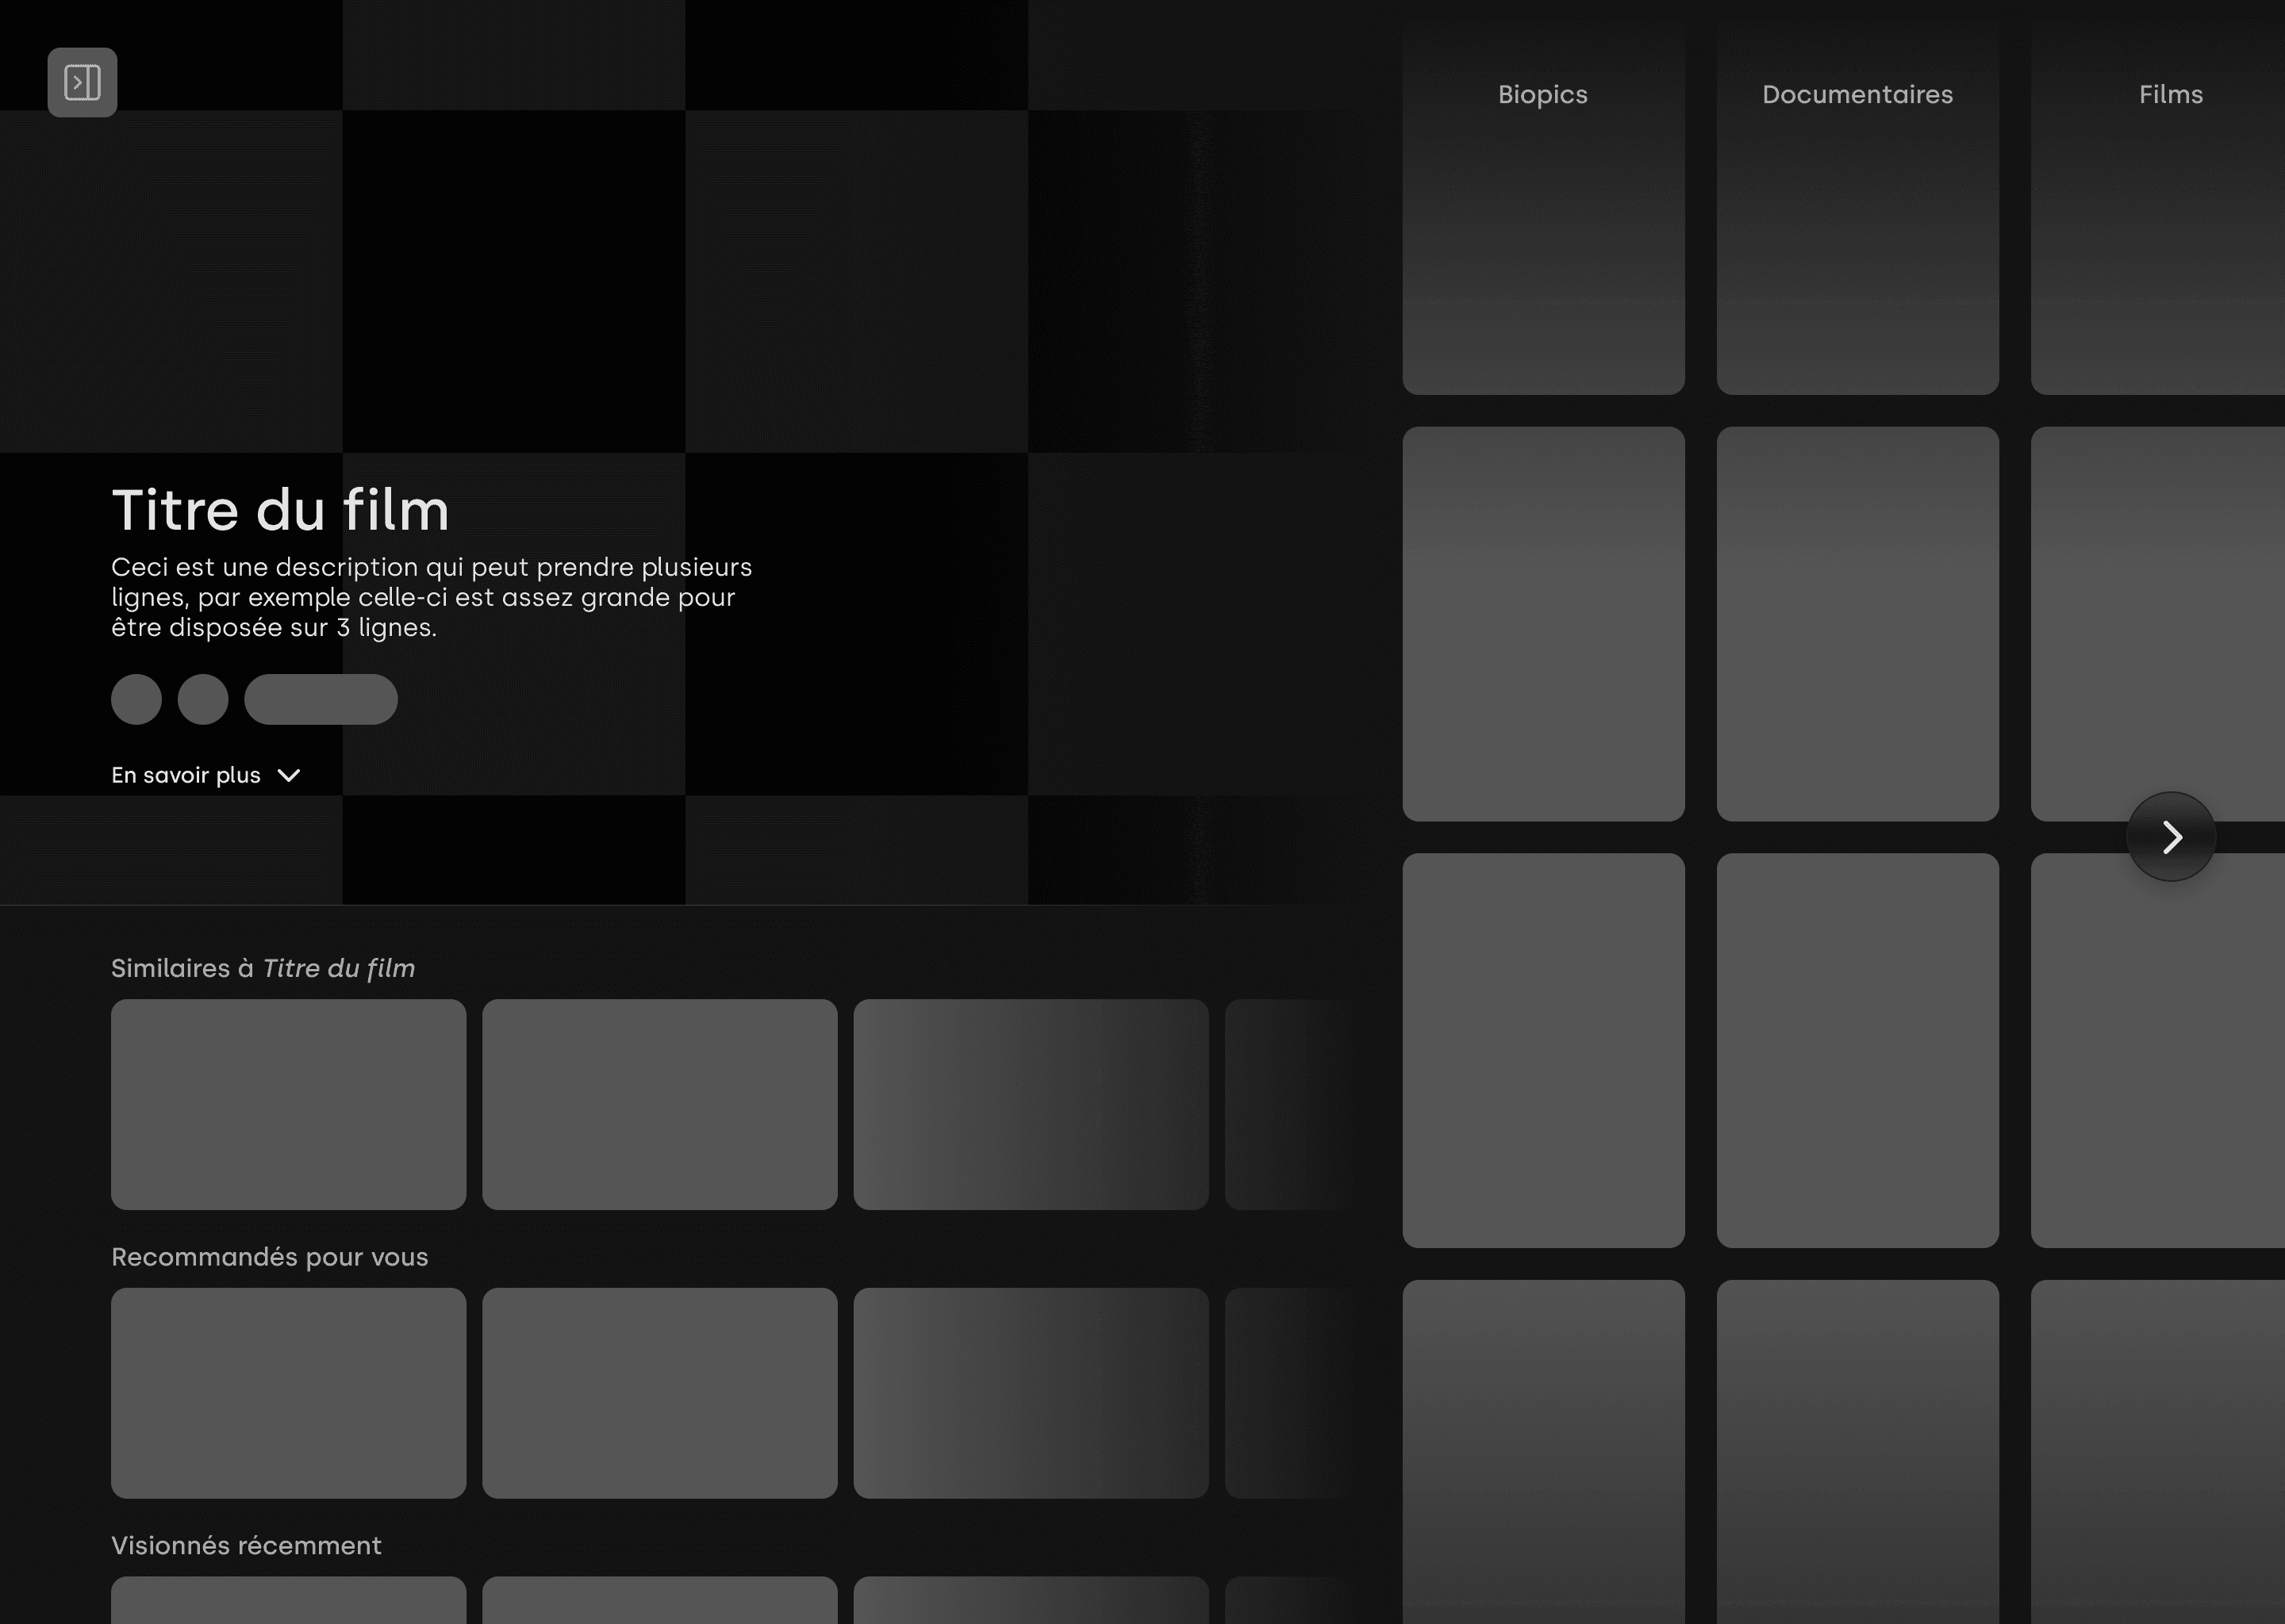
Task: Toggle the sidebar panel icon
Action: point(82,82)
